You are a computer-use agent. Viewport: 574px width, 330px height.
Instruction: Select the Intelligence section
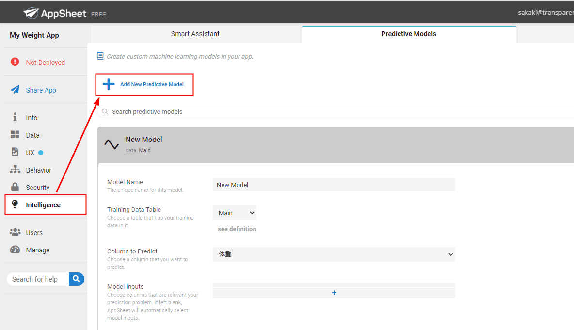pyautogui.click(x=46, y=204)
